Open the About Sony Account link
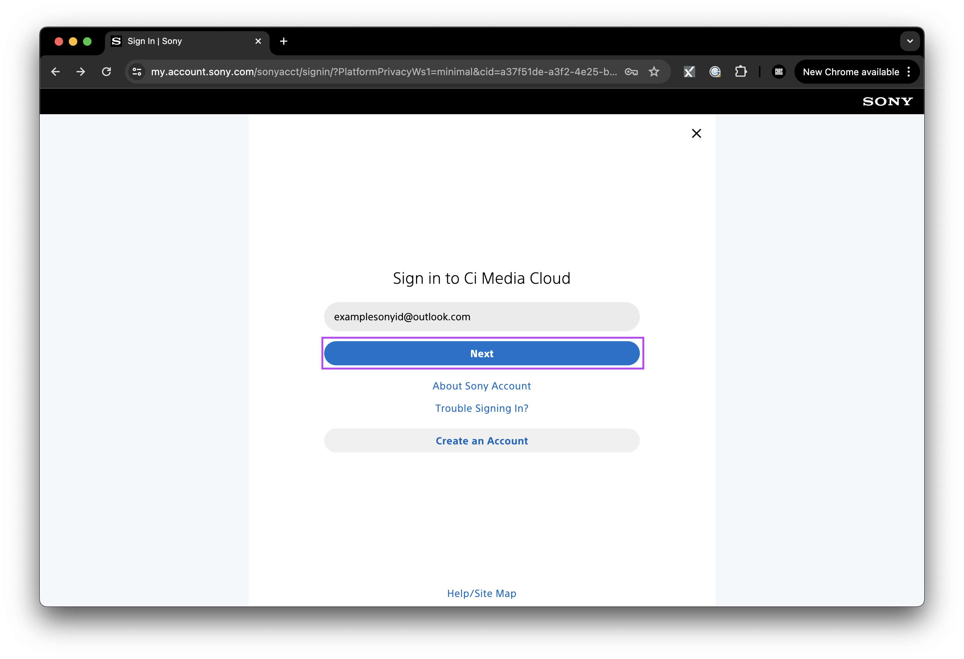Image resolution: width=964 pixels, height=659 pixels. (482, 386)
